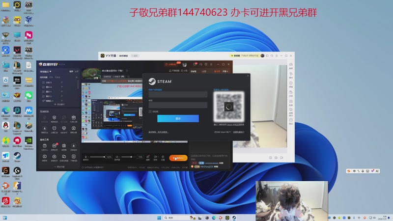This screenshot has height=221, width=393.
Task: Open the QQ penguin desktop shortcut
Action: (5, 126)
